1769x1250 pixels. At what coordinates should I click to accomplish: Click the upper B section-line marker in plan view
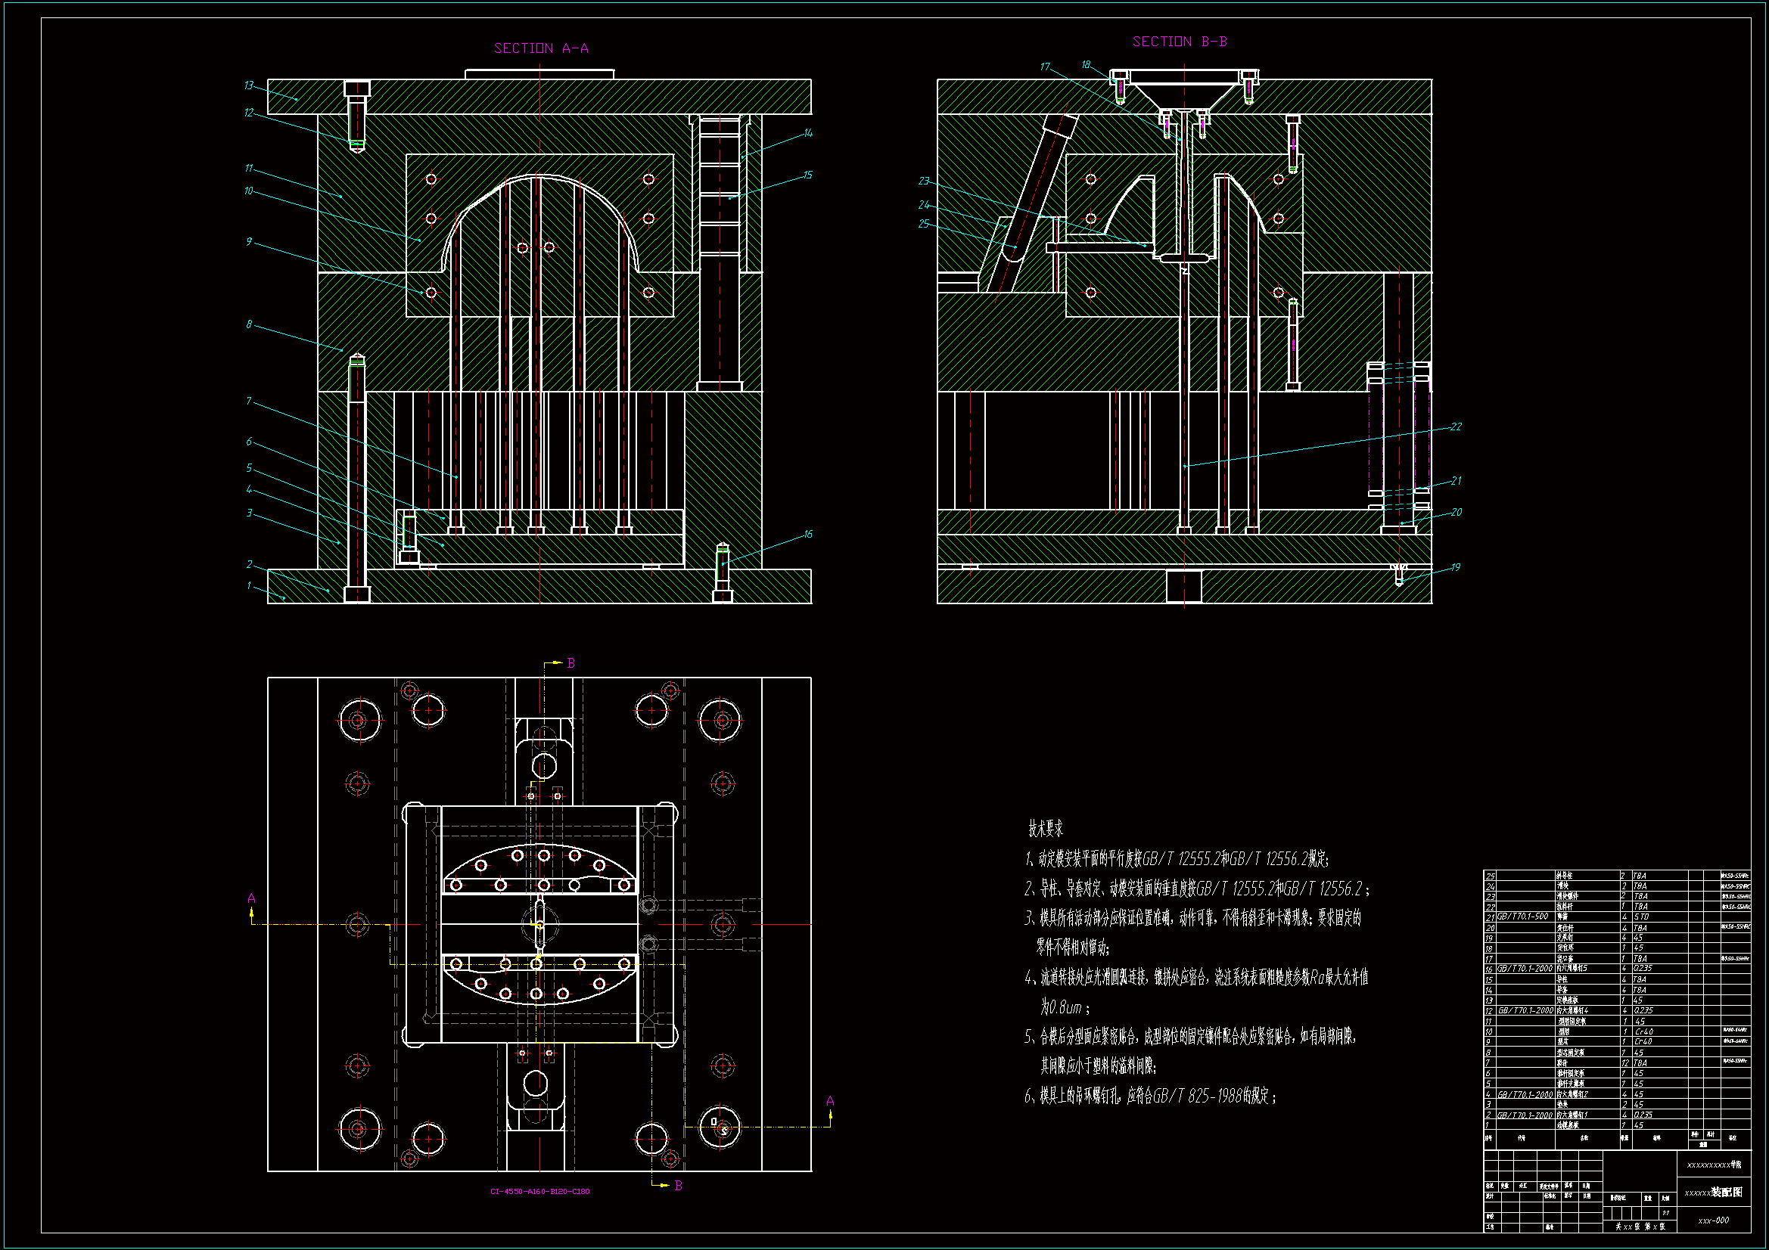(x=570, y=663)
